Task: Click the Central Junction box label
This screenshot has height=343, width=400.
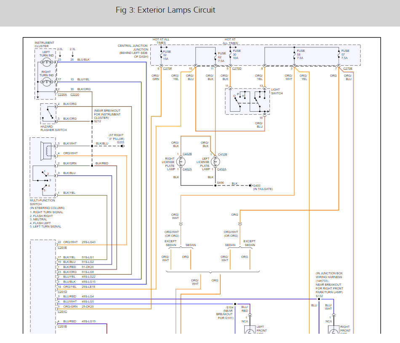Action: tap(133, 51)
